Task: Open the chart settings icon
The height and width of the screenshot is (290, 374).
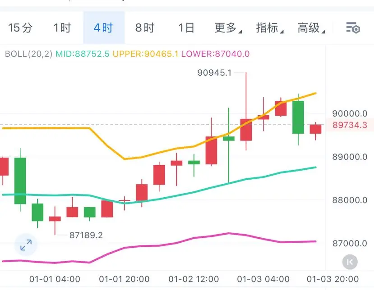Action: 353,28
